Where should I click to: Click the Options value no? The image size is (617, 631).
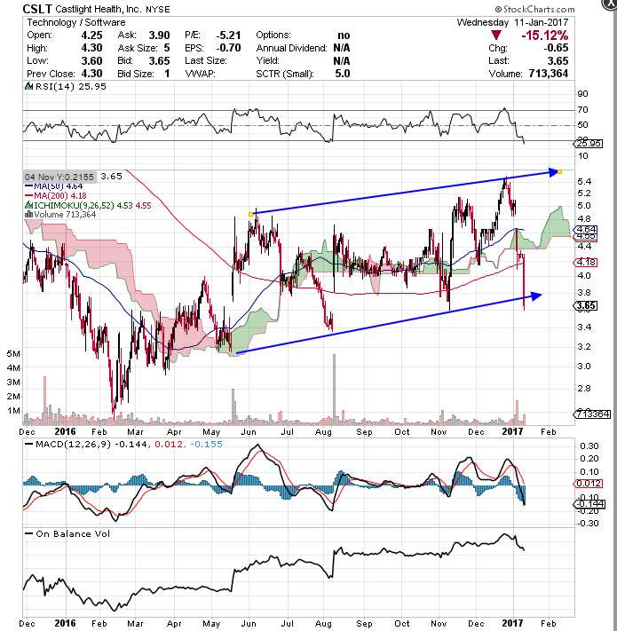344,35
